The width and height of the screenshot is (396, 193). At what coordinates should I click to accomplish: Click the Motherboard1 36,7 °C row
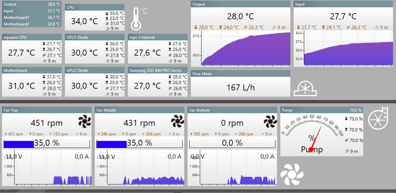pos(32,18)
